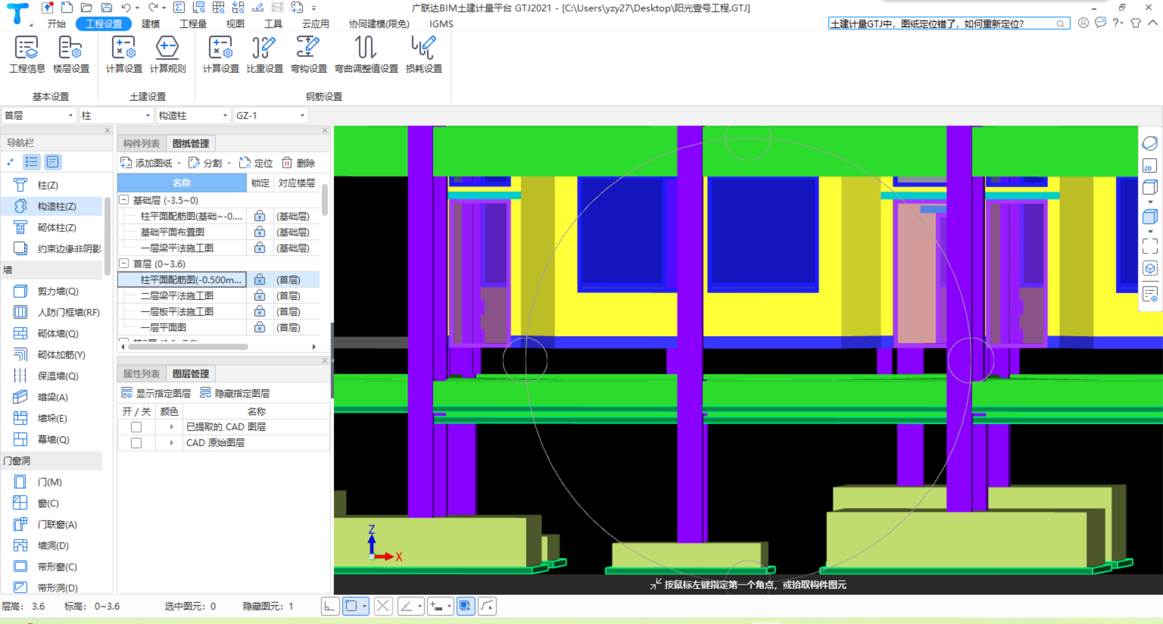Click the 窗(C) window icon in navigation
The width and height of the screenshot is (1163, 624).
[x=20, y=503]
